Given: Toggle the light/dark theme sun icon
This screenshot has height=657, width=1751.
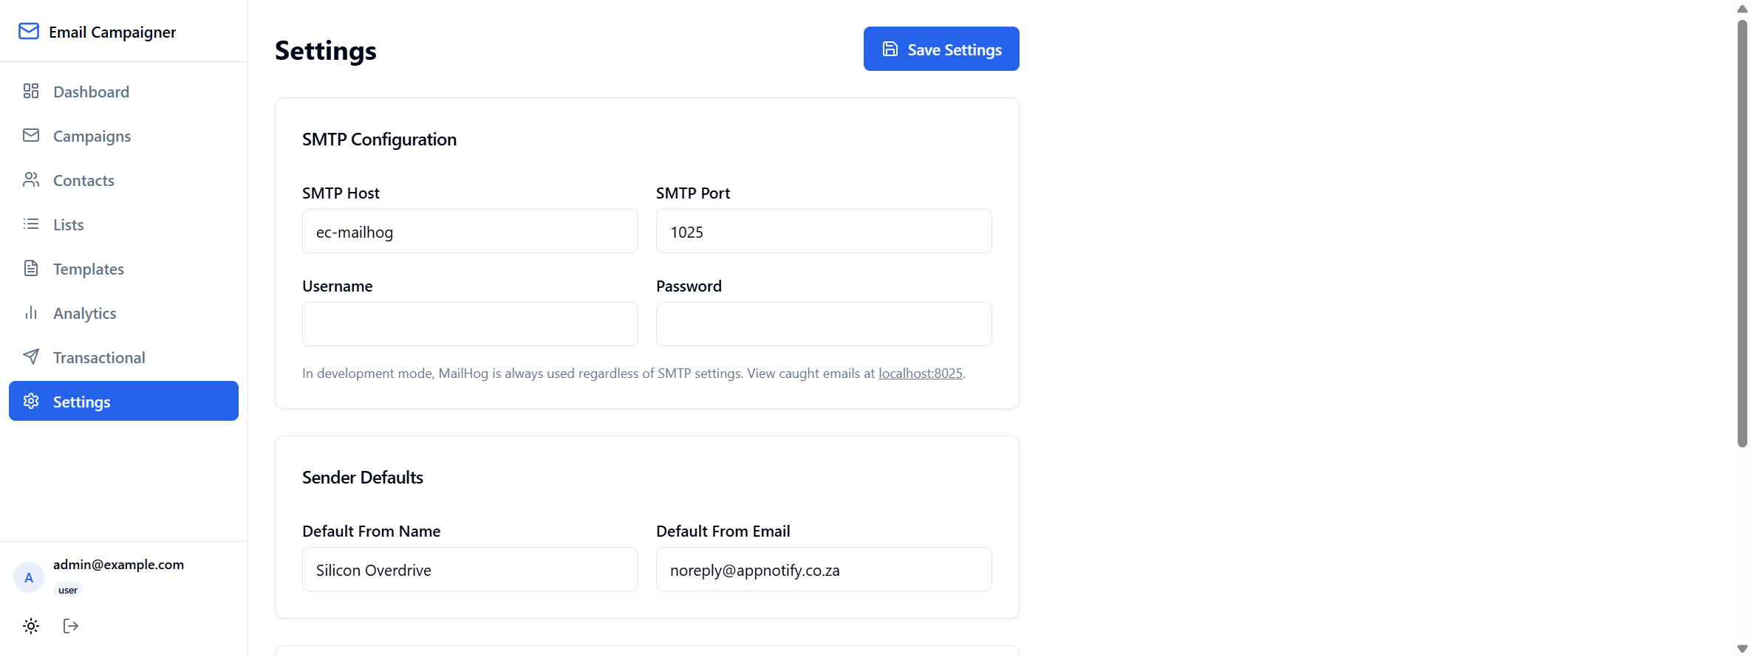Looking at the screenshot, I should coord(31,626).
